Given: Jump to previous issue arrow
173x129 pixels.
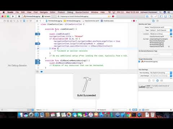Looking at the screenshot, I should (x=132, y=21).
